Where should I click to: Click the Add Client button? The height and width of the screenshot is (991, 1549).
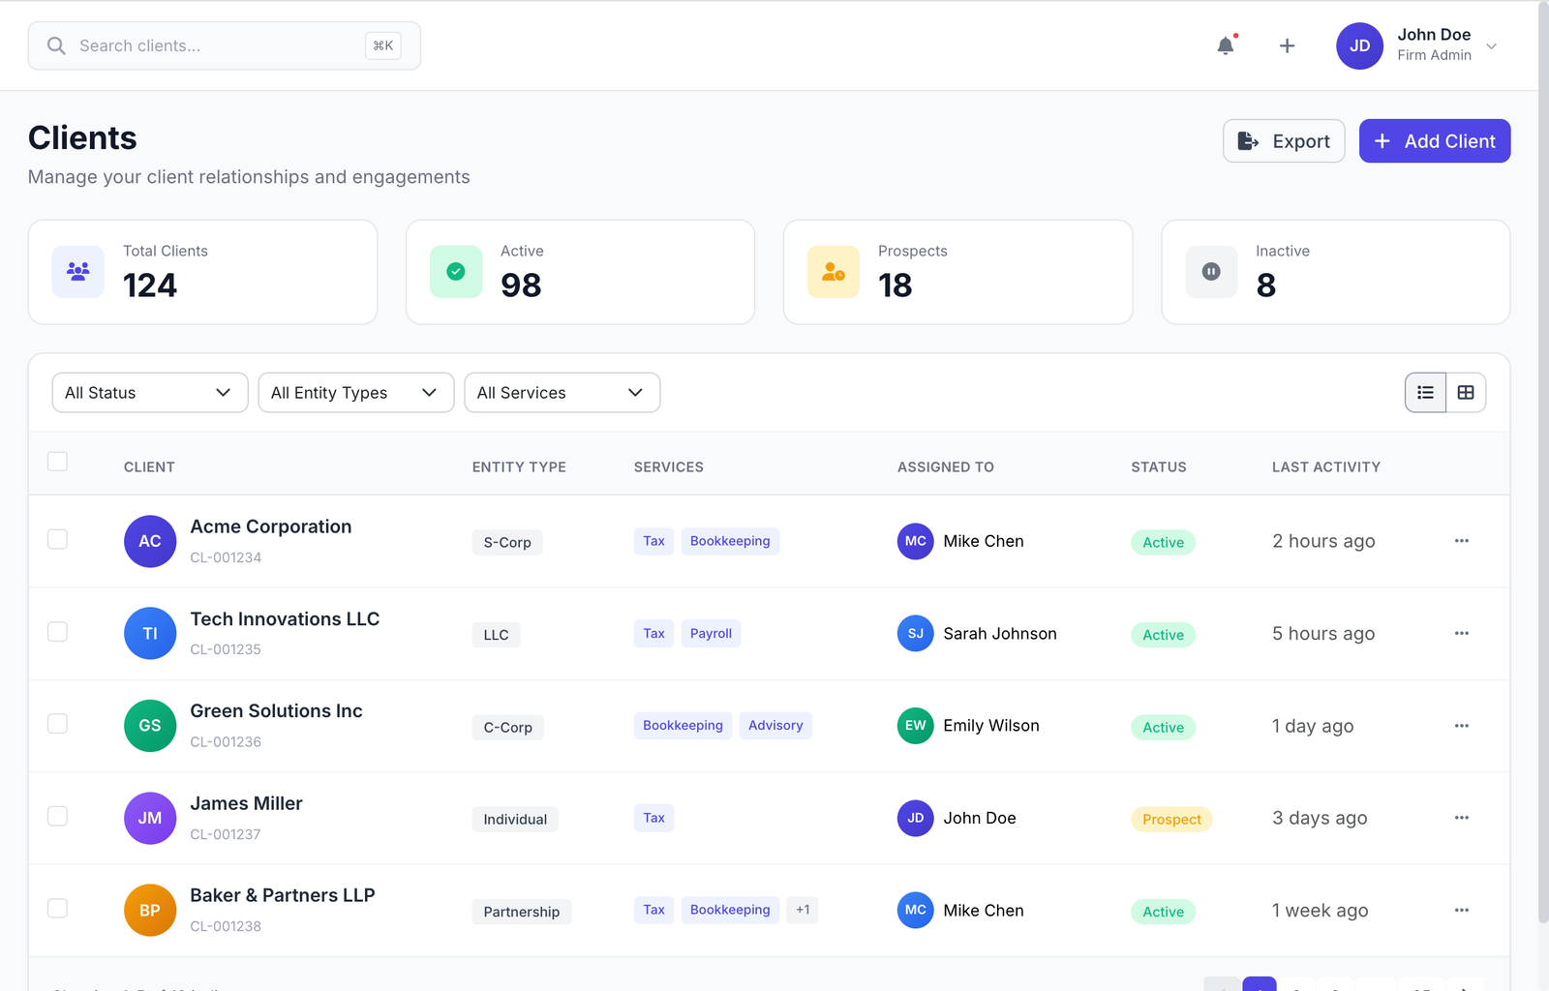tap(1434, 140)
